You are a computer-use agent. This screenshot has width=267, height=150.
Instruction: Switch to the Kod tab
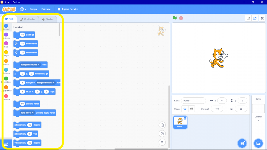tap(9, 19)
